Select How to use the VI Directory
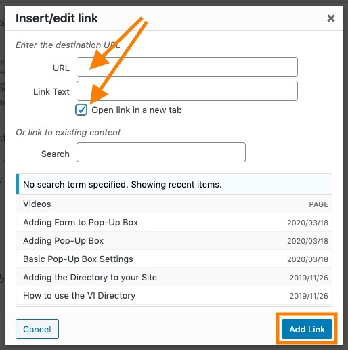The width and height of the screenshot is (348, 350). pyautogui.click(x=174, y=296)
